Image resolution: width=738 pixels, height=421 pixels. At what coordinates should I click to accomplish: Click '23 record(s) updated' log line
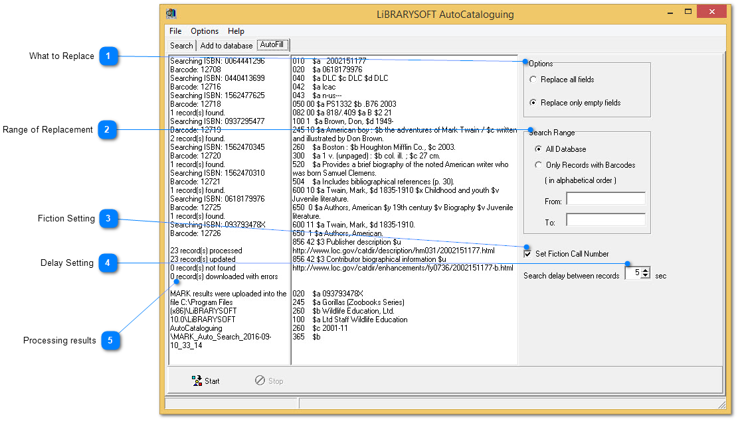point(203,259)
